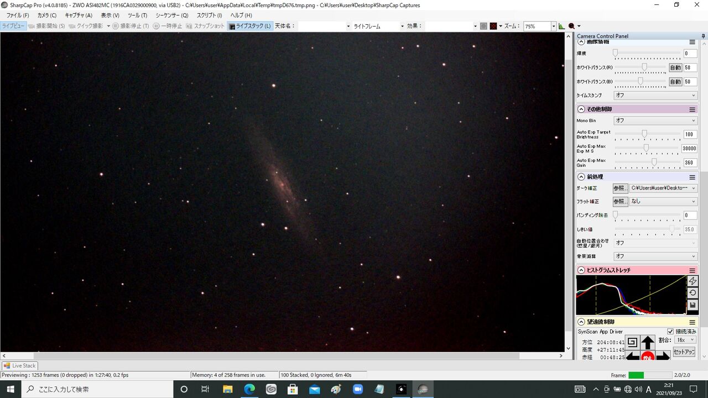Viewport: 708px width, 398px height.
Task: Open the ツール (T) menu
Action: 137,15
